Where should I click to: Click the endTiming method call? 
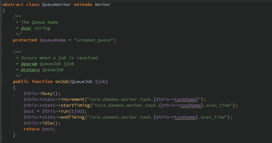click(x=70, y=117)
